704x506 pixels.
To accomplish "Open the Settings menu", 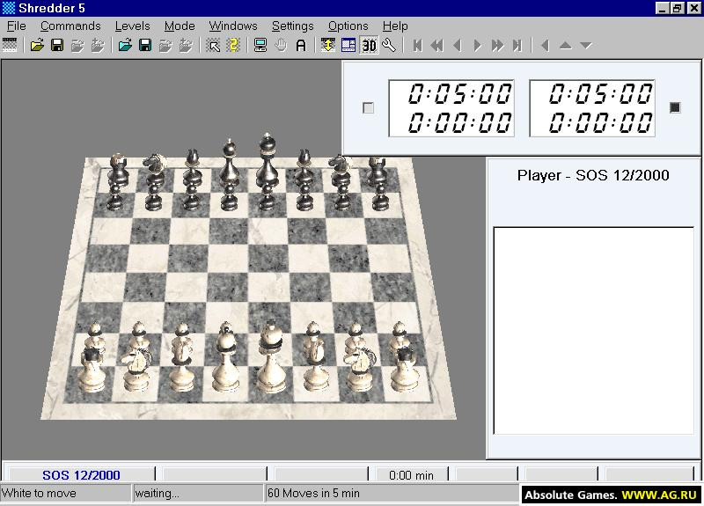I will [x=293, y=26].
